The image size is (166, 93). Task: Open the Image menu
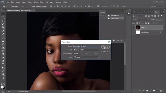point(18,2)
